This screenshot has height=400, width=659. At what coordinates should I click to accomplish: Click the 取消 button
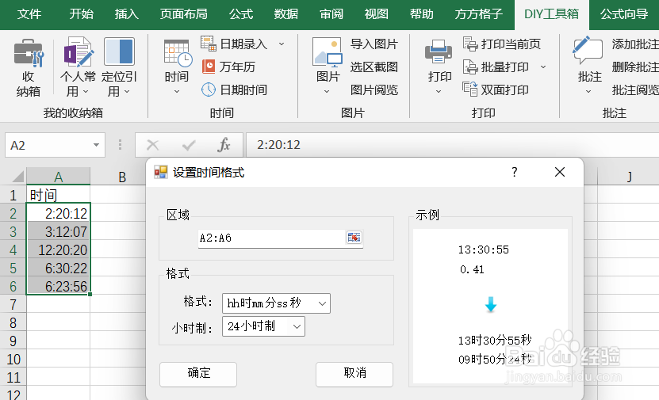click(x=354, y=373)
